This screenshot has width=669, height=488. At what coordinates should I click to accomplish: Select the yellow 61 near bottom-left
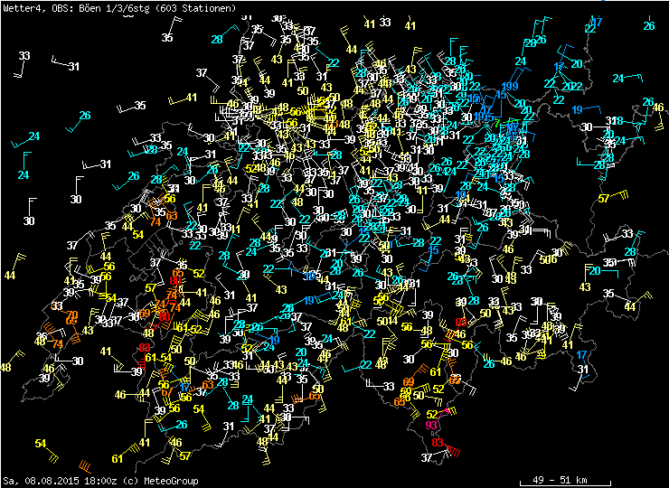[x=117, y=459]
